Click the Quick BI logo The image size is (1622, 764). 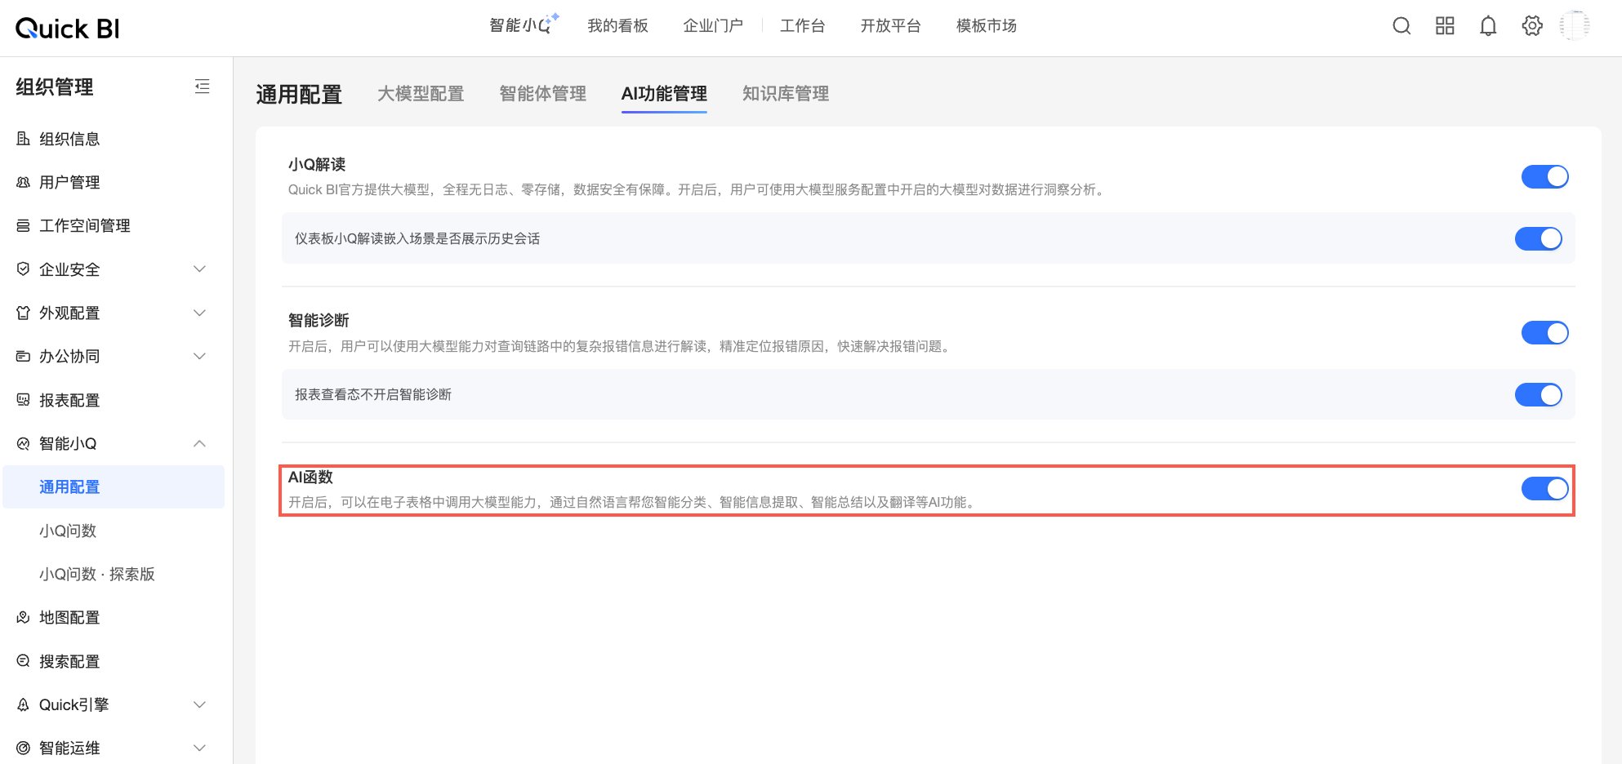(68, 29)
